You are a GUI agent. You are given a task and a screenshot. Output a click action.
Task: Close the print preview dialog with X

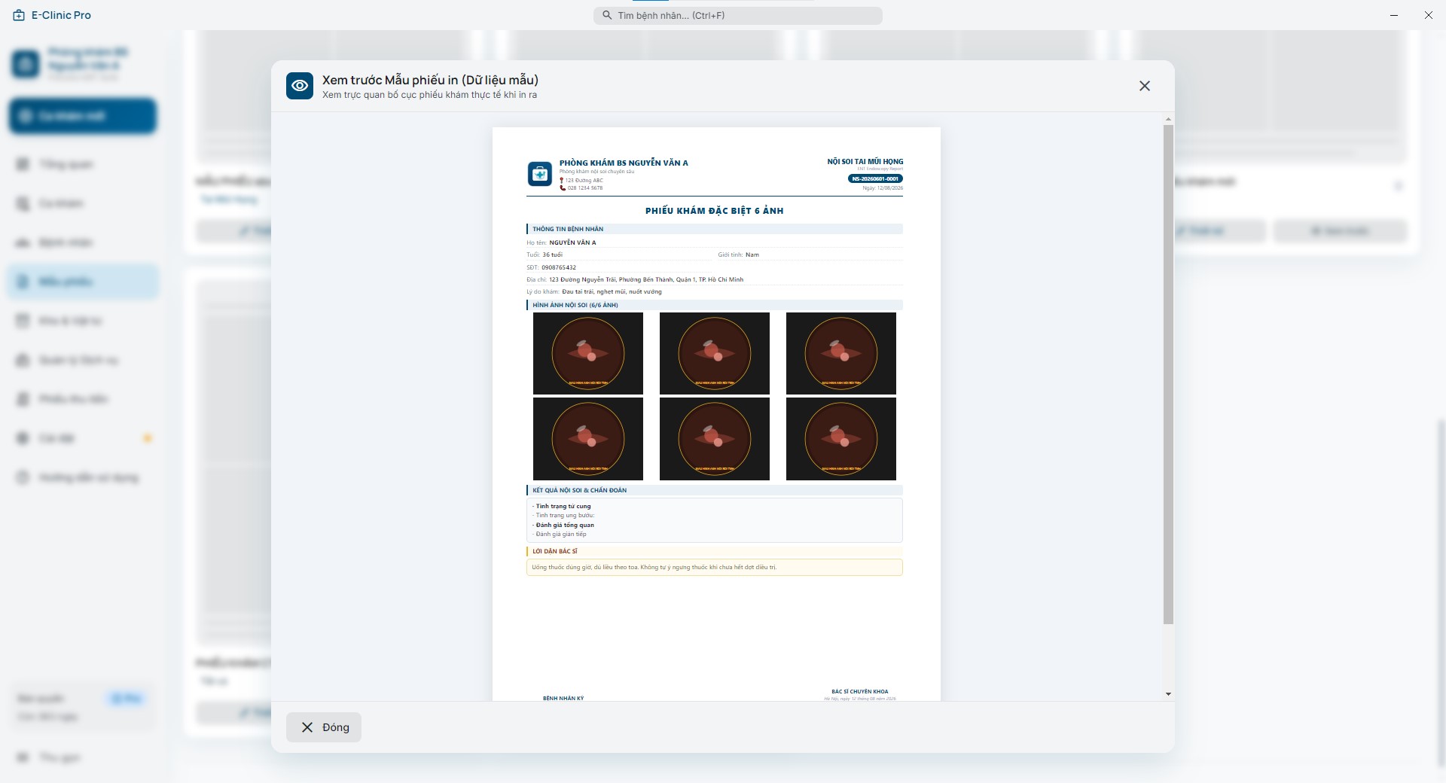(x=1145, y=86)
